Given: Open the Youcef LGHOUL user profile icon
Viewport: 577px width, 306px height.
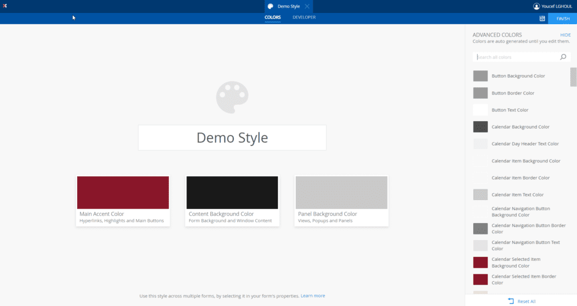Looking at the screenshot, I should (x=536, y=6).
